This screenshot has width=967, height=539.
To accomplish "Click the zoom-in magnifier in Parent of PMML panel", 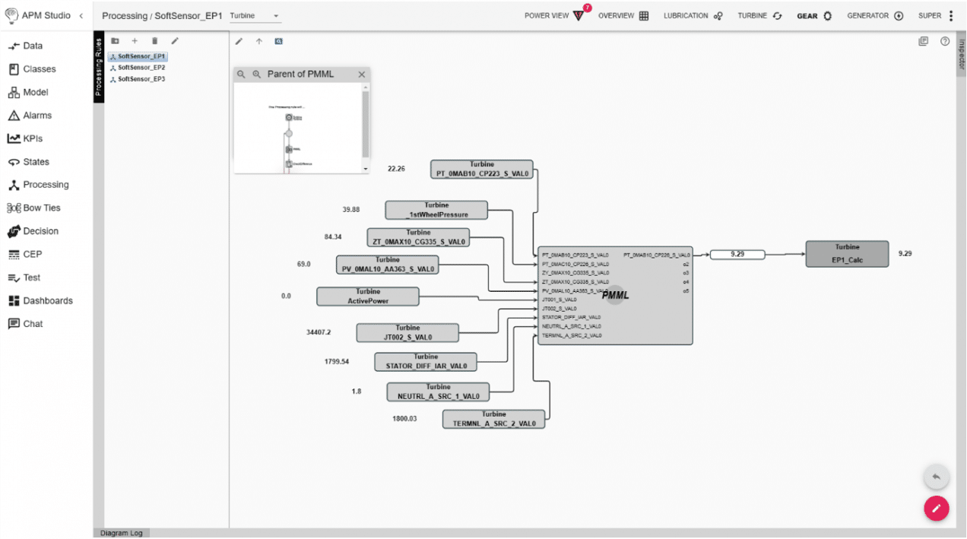I will coord(257,75).
